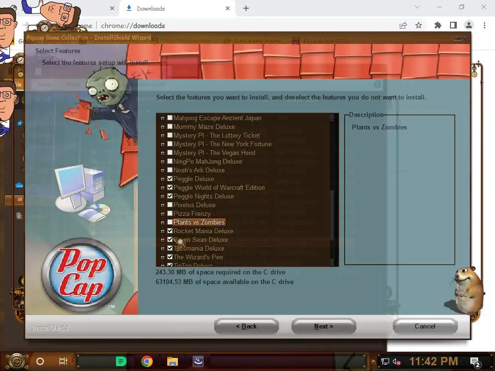This screenshot has width=495, height=371.
Task: Open Chrome three-dot menu
Action: [484, 25]
